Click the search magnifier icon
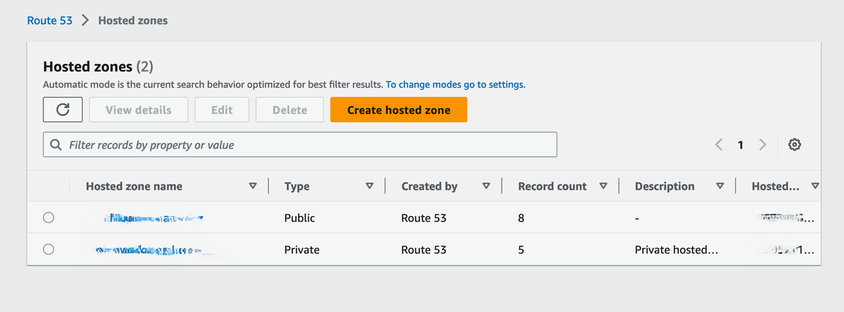 tap(56, 144)
